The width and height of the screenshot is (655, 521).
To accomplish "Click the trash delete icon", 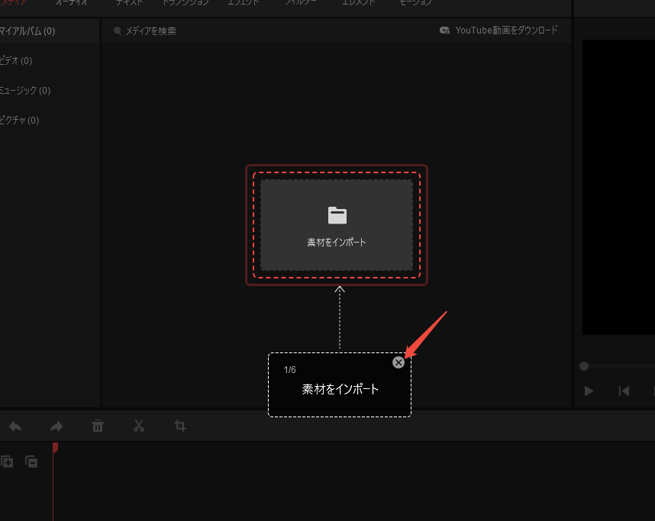I will point(98,426).
